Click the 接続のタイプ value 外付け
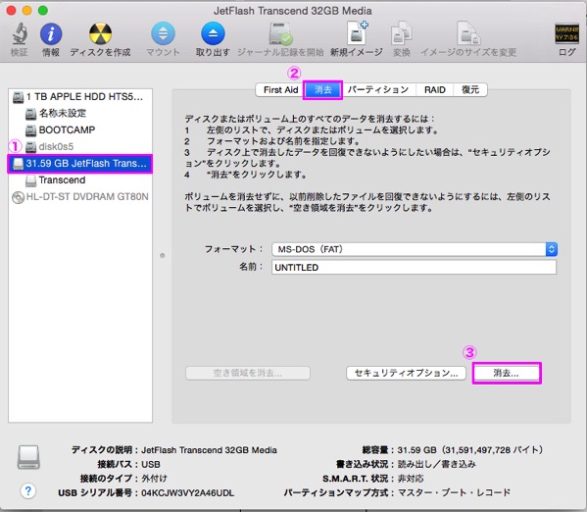Image resolution: width=587 pixels, height=512 pixels. click(154, 479)
